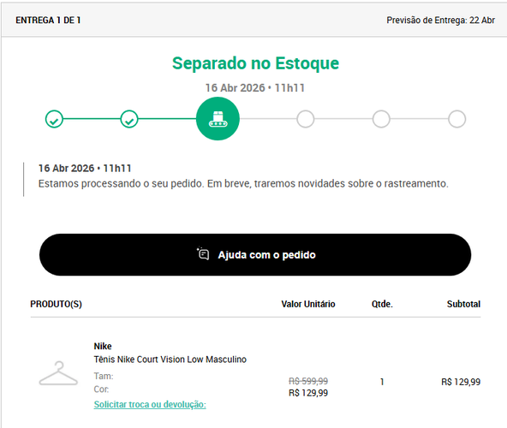507x428 pixels.
Task: Click the Valor Unitário column header
Action: (x=308, y=304)
